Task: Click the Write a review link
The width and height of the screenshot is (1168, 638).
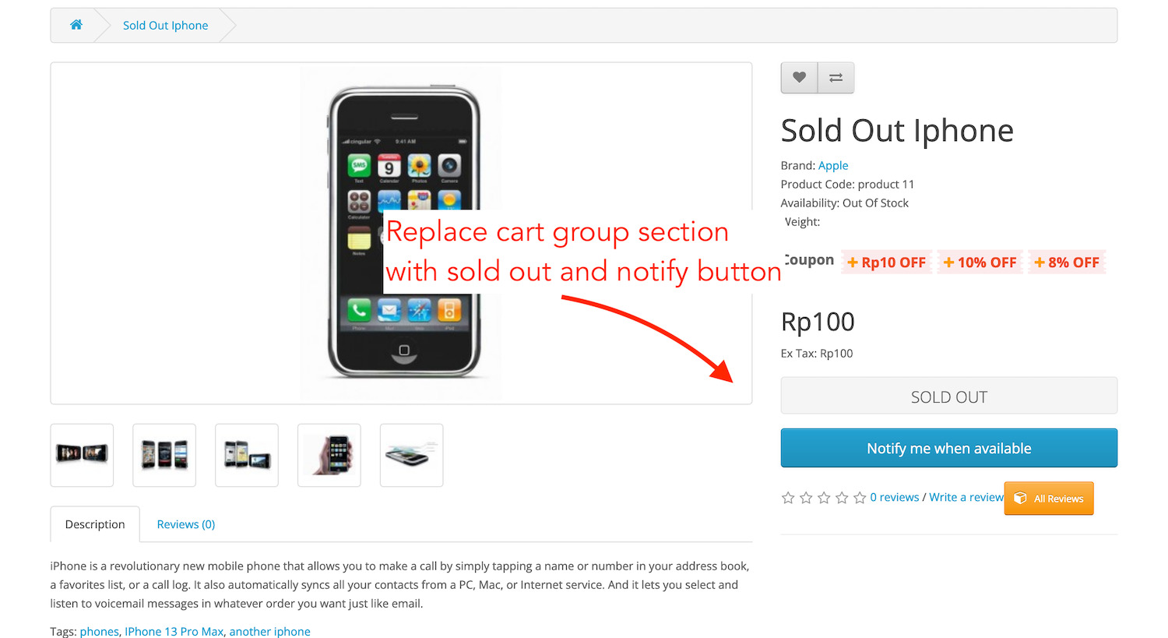Action: click(966, 496)
